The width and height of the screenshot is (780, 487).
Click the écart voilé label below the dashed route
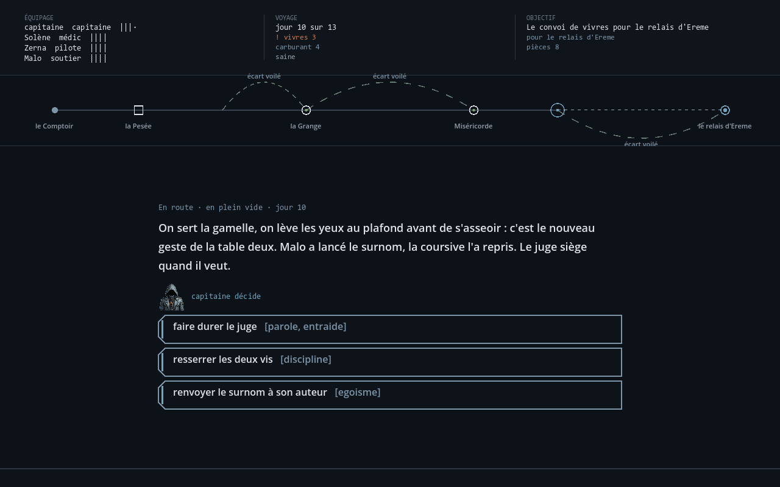click(x=641, y=144)
